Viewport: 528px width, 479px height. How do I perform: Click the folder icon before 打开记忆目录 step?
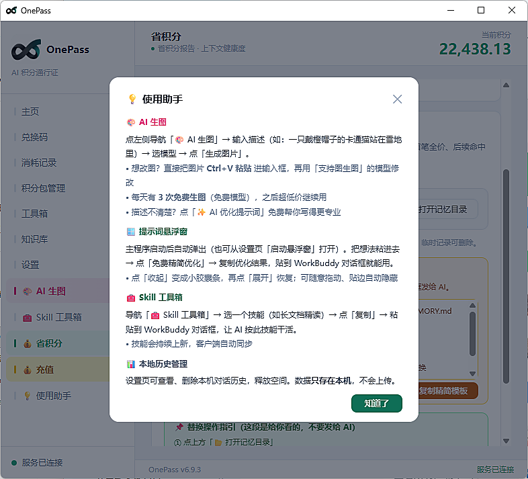218,442
